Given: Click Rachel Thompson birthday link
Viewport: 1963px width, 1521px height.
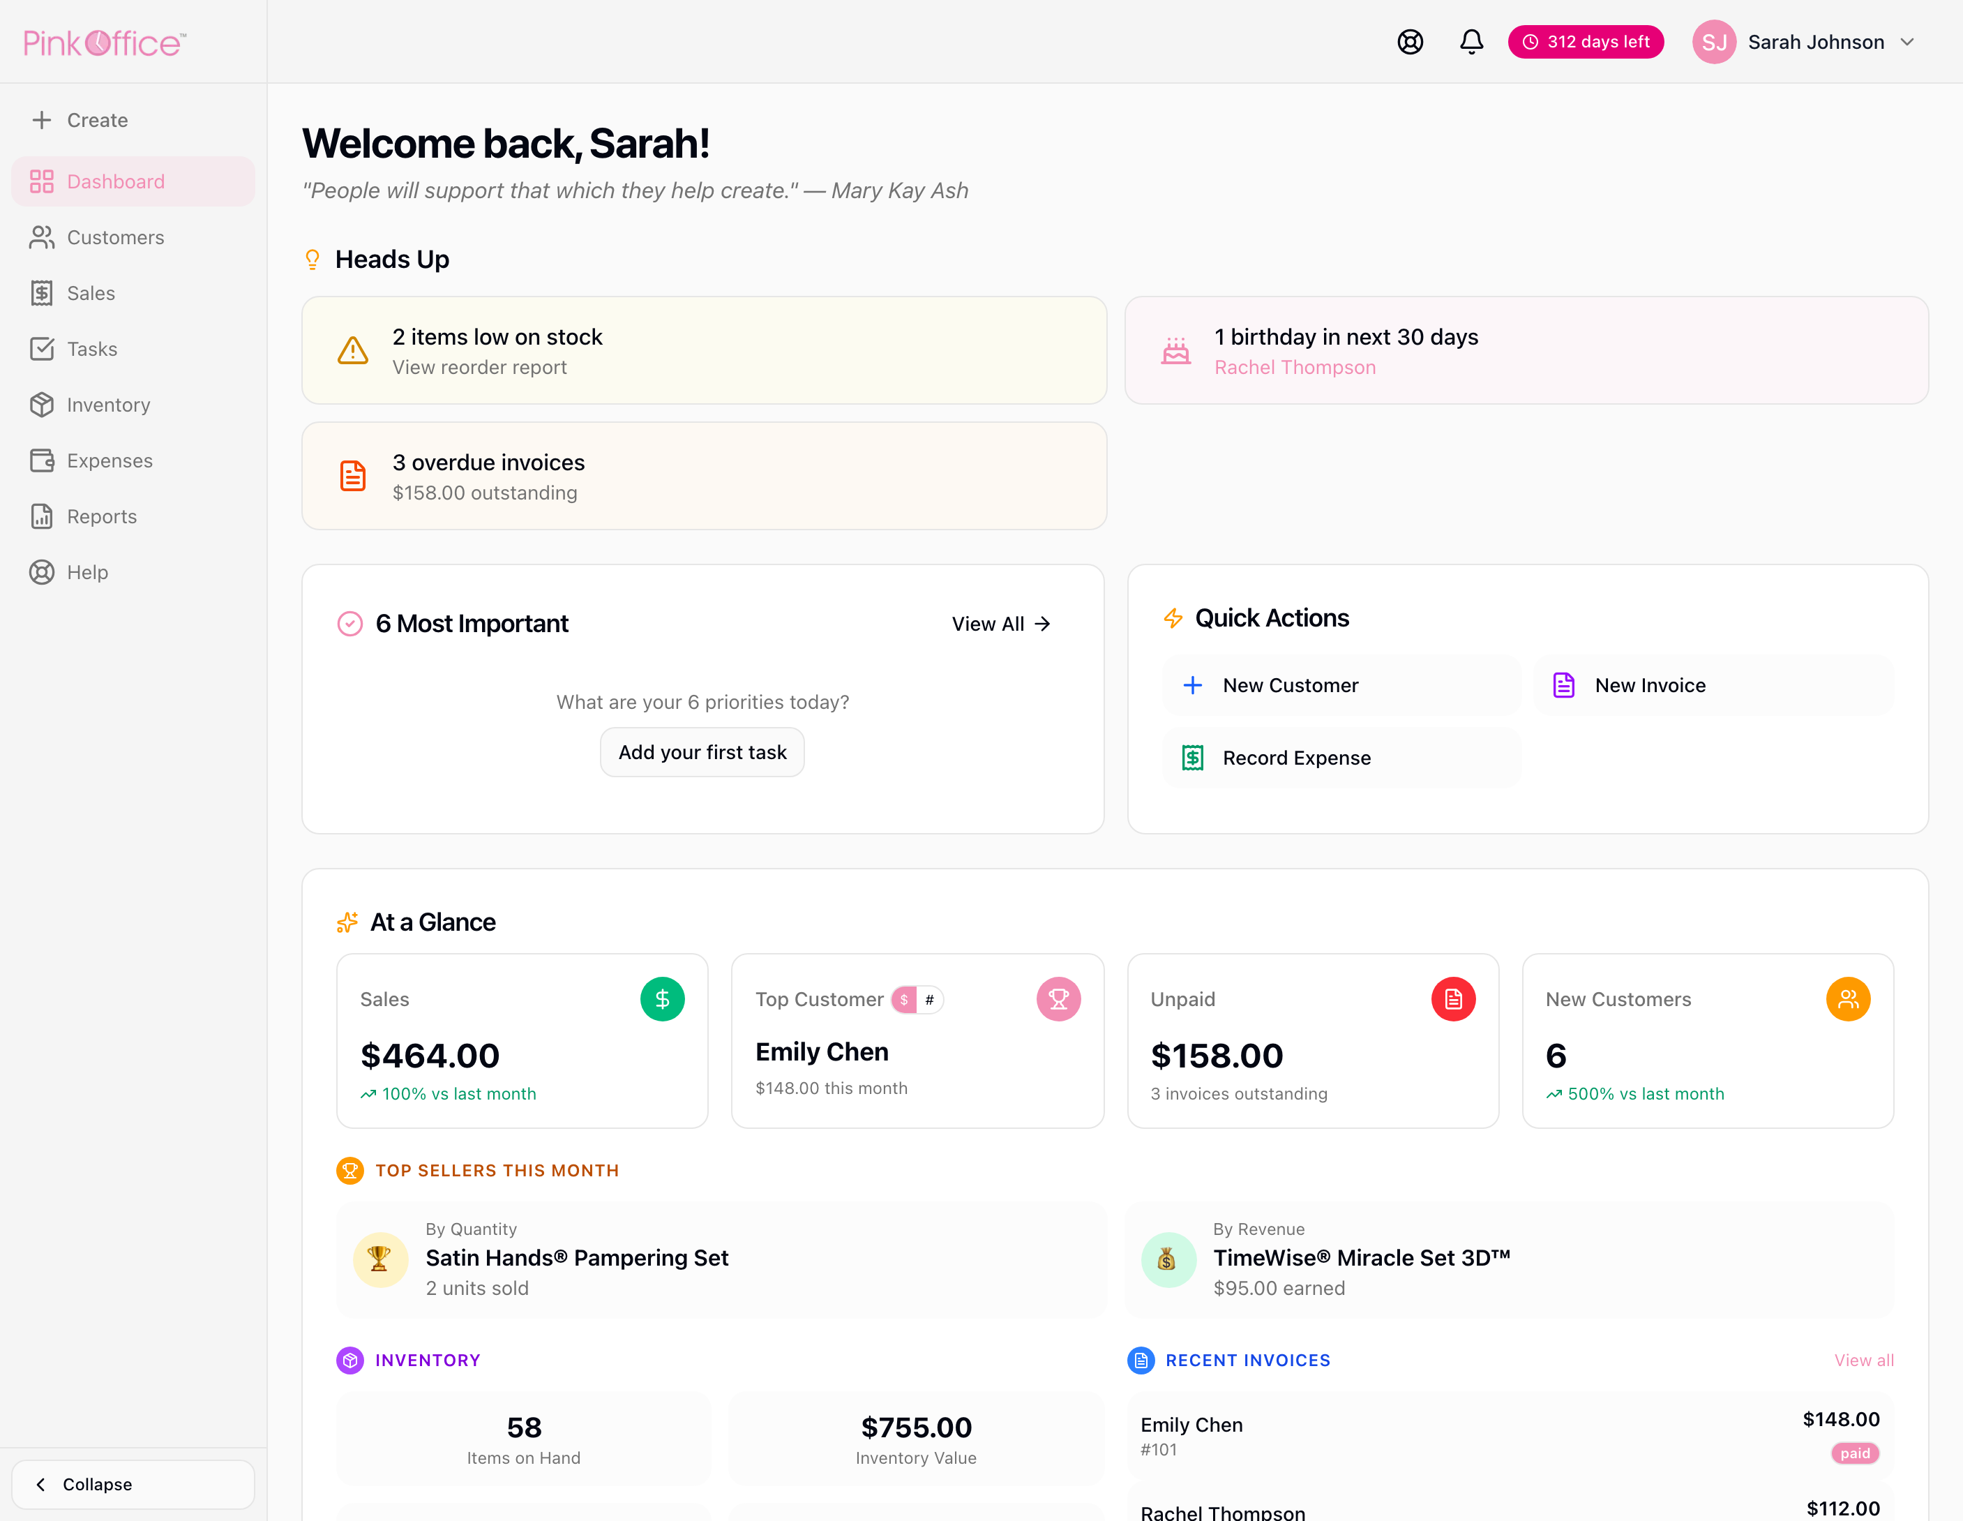Looking at the screenshot, I should pos(1294,368).
